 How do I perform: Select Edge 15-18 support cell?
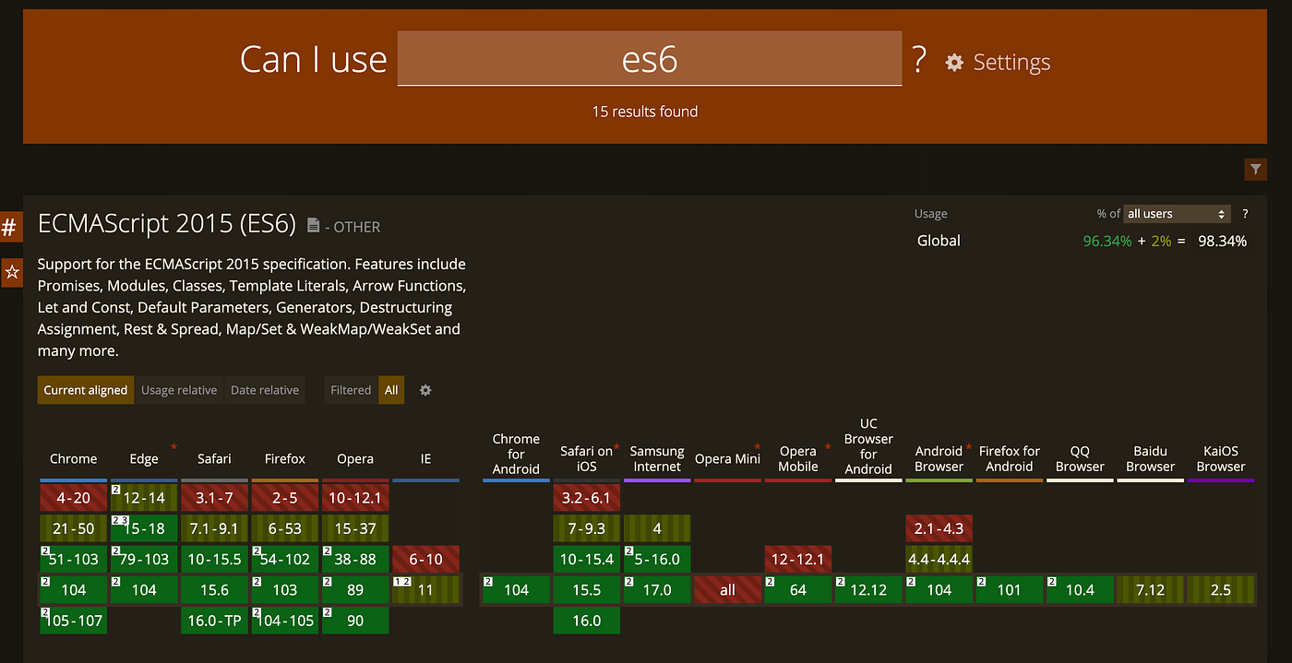pos(144,528)
